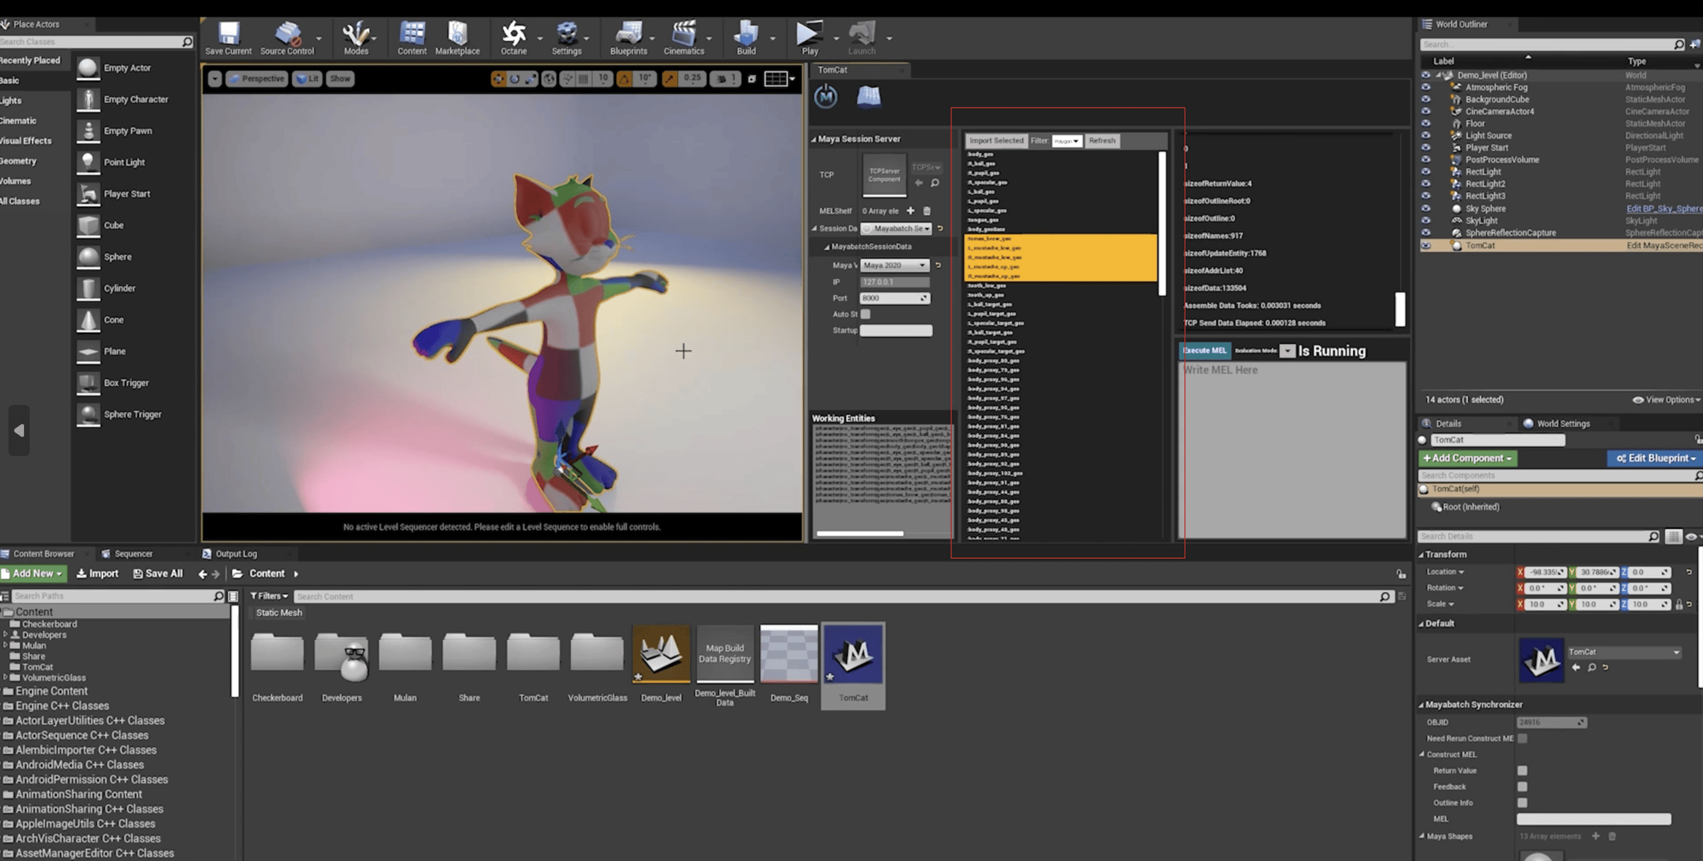The image size is (1703, 861).
Task: Select the translate gizmo tool in viewport
Action: (x=498, y=79)
